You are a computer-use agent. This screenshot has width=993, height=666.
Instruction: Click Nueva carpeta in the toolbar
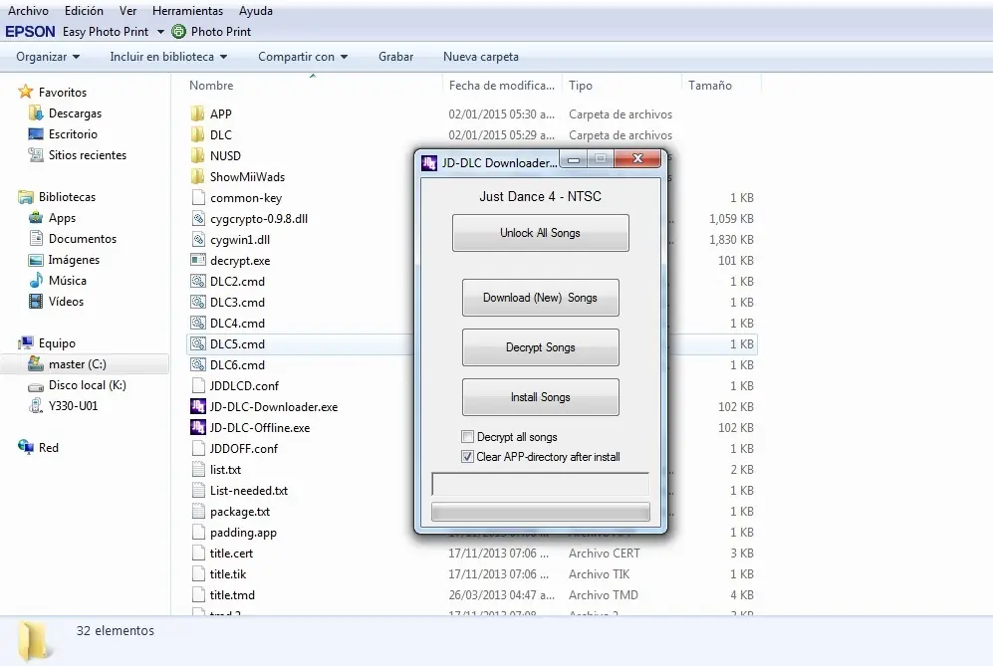(x=481, y=57)
